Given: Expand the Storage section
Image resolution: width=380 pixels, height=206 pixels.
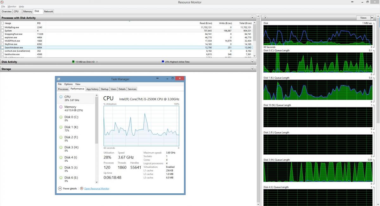Looking at the screenshot, I should click(252, 69).
